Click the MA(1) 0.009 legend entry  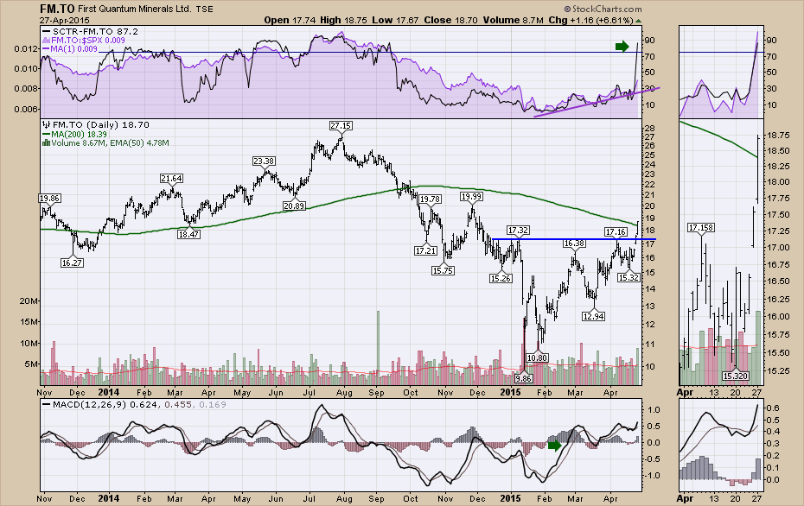pos(70,48)
